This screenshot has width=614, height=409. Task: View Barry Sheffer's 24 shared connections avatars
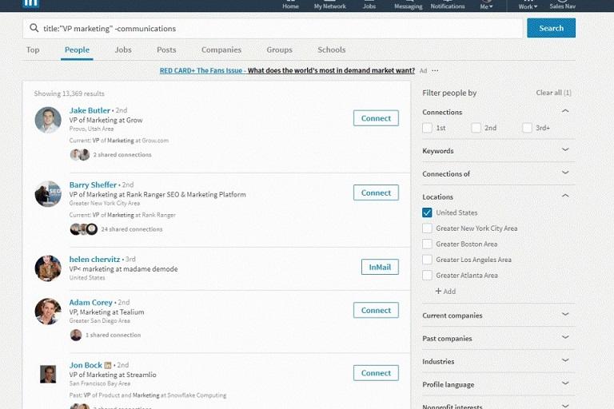[83, 229]
